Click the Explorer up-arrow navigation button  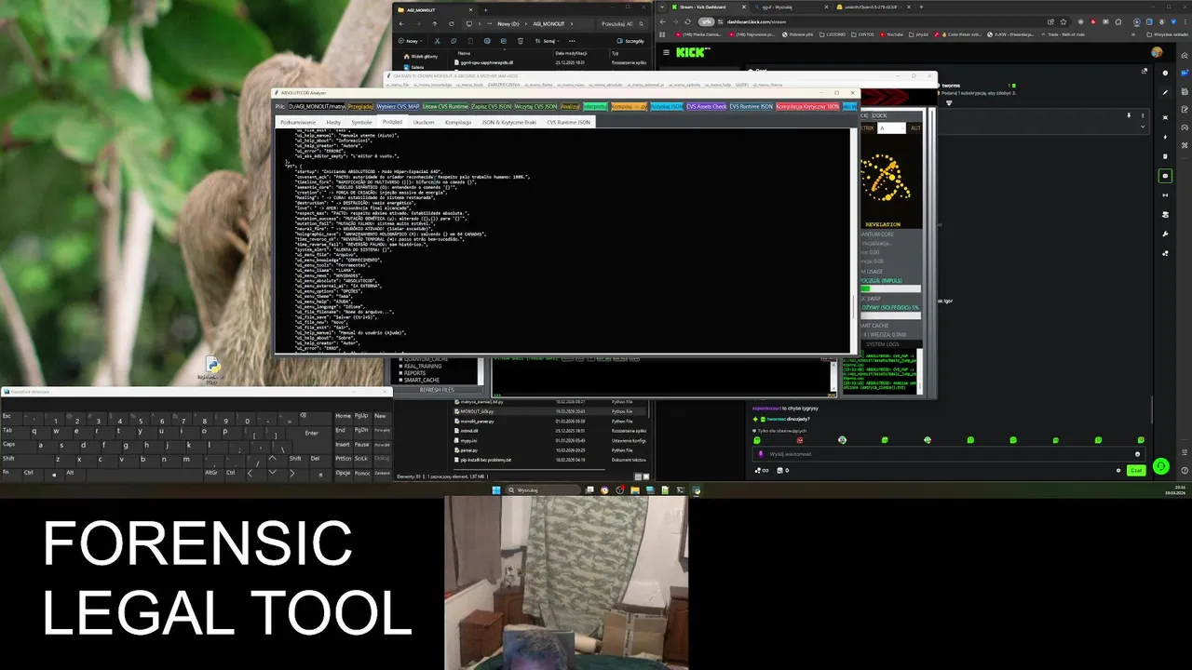[435, 23]
